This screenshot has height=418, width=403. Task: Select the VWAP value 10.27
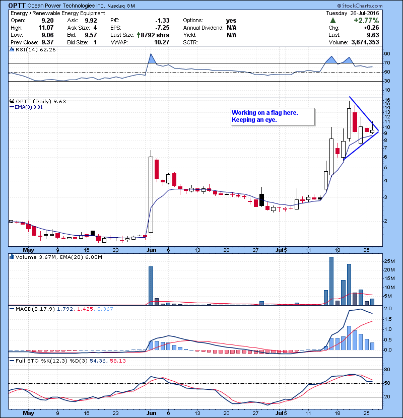coord(162,42)
